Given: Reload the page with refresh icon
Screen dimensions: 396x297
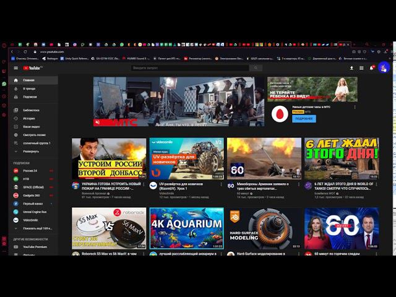Looking at the screenshot, I should pyautogui.click(x=25, y=52).
